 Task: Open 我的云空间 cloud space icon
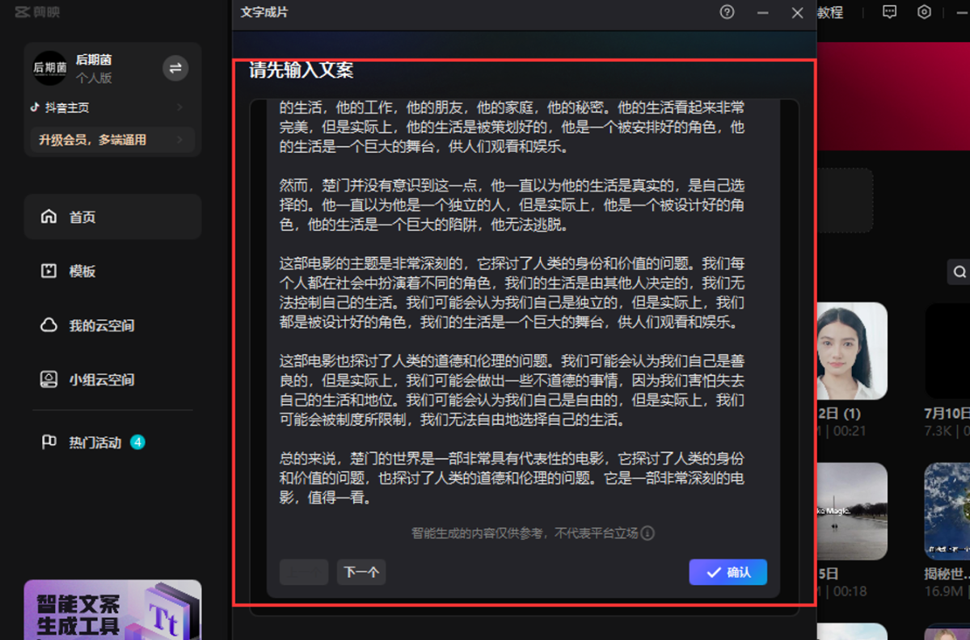point(51,325)
